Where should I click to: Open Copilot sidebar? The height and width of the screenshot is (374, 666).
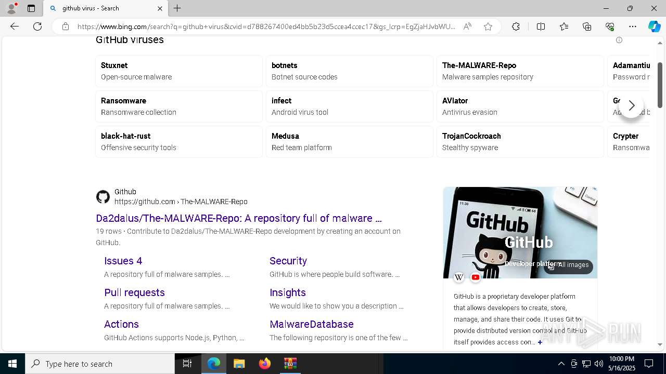coord(654,26)
